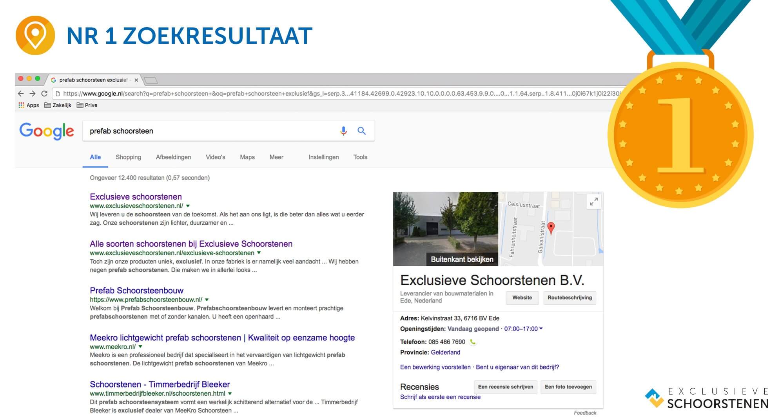Open the Meer search menu
Viewport: 780px width, 420px height.
276,157
